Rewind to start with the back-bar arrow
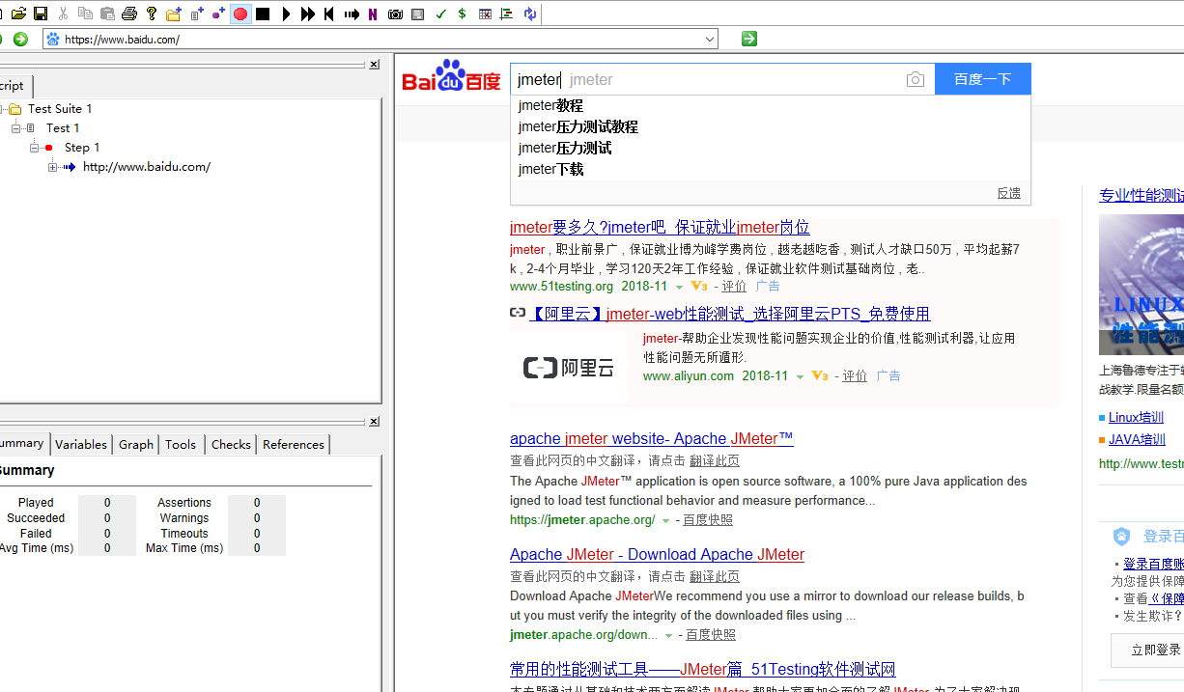Viewport: 1184px width, 692px height. tap(329, 14)
